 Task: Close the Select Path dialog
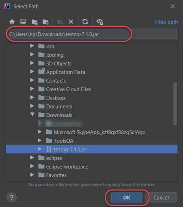click(x=173, y=6)
